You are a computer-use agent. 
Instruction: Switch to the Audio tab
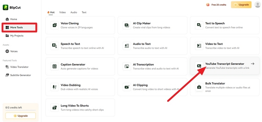74,12
